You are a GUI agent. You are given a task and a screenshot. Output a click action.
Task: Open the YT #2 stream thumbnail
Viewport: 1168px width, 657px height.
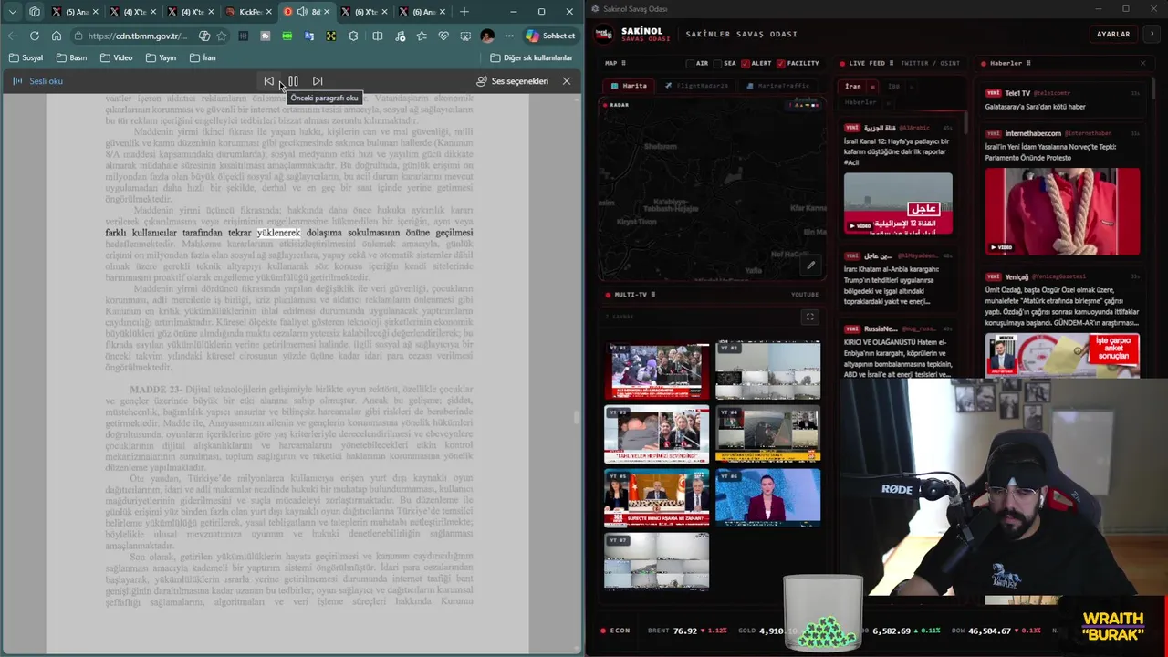click(x=767, y=370)
